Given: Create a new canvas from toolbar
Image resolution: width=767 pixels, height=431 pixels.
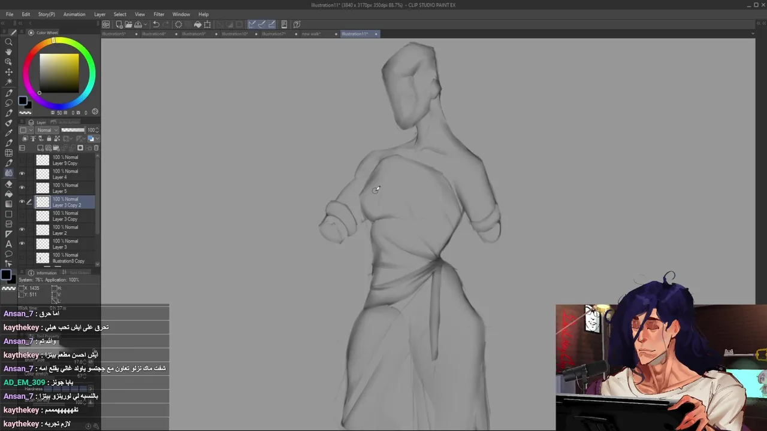Looking at the screenshot, I should [119, 25].
